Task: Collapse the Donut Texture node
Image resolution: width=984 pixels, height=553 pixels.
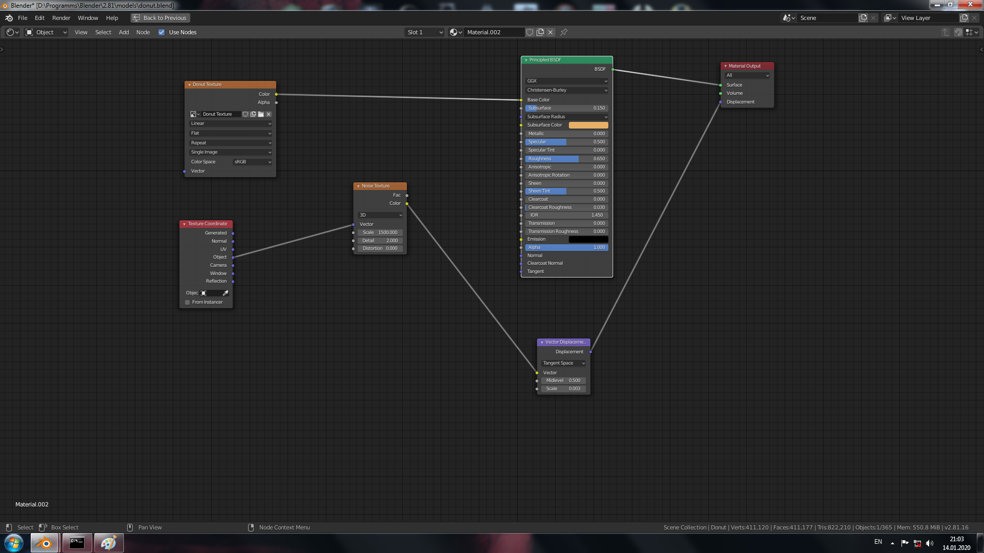Action: 189,84
